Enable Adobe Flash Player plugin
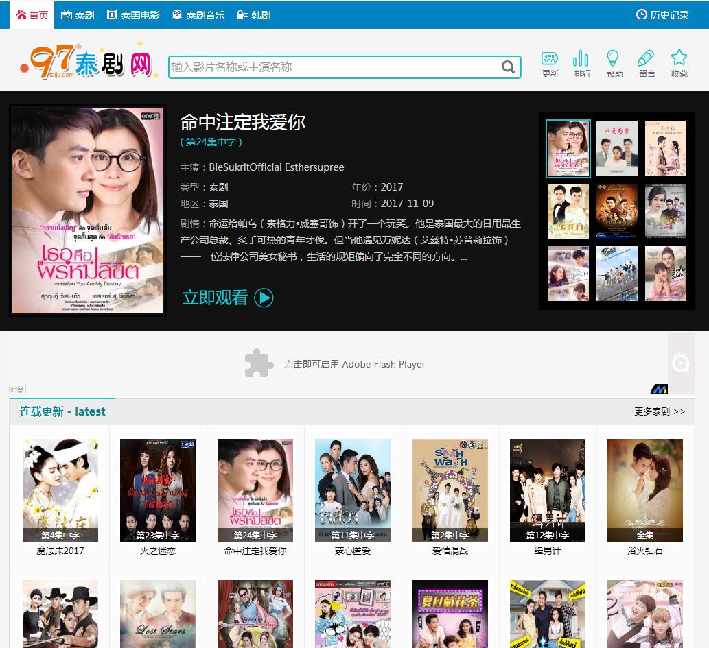709x648 pixels. (x=259, y=363)
